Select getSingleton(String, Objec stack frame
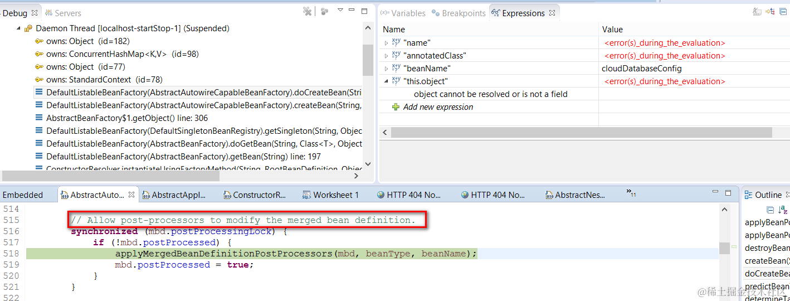Image resolution: width=790 pixels, height=301 pixels. (198, 131)
